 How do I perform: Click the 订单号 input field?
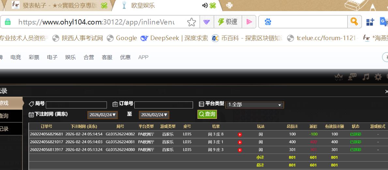[x=164, y=105]
